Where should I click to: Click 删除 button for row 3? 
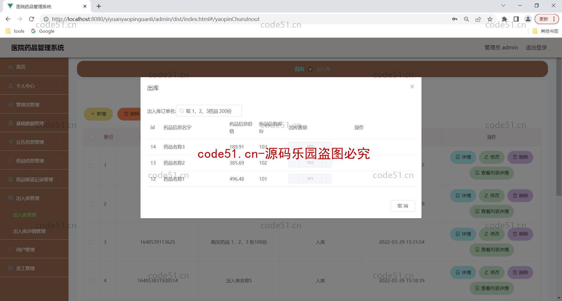coord(520,234)
